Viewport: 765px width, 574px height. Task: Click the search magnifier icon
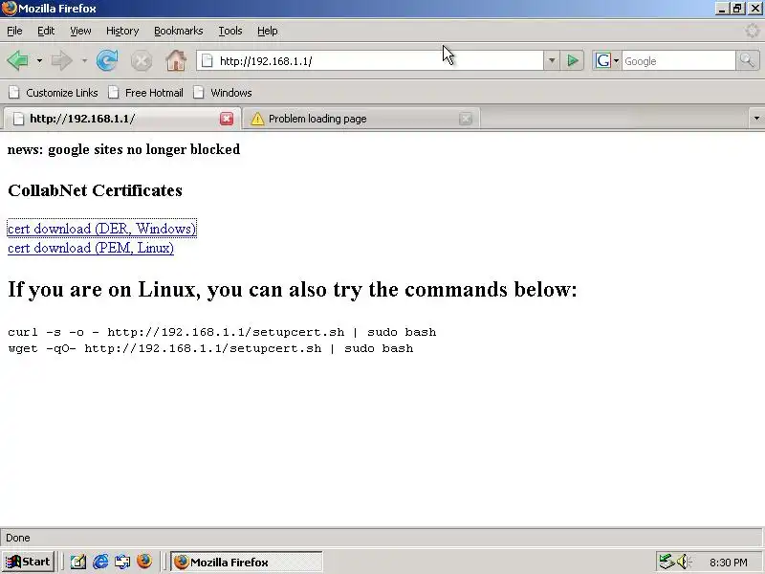[748, 61]
